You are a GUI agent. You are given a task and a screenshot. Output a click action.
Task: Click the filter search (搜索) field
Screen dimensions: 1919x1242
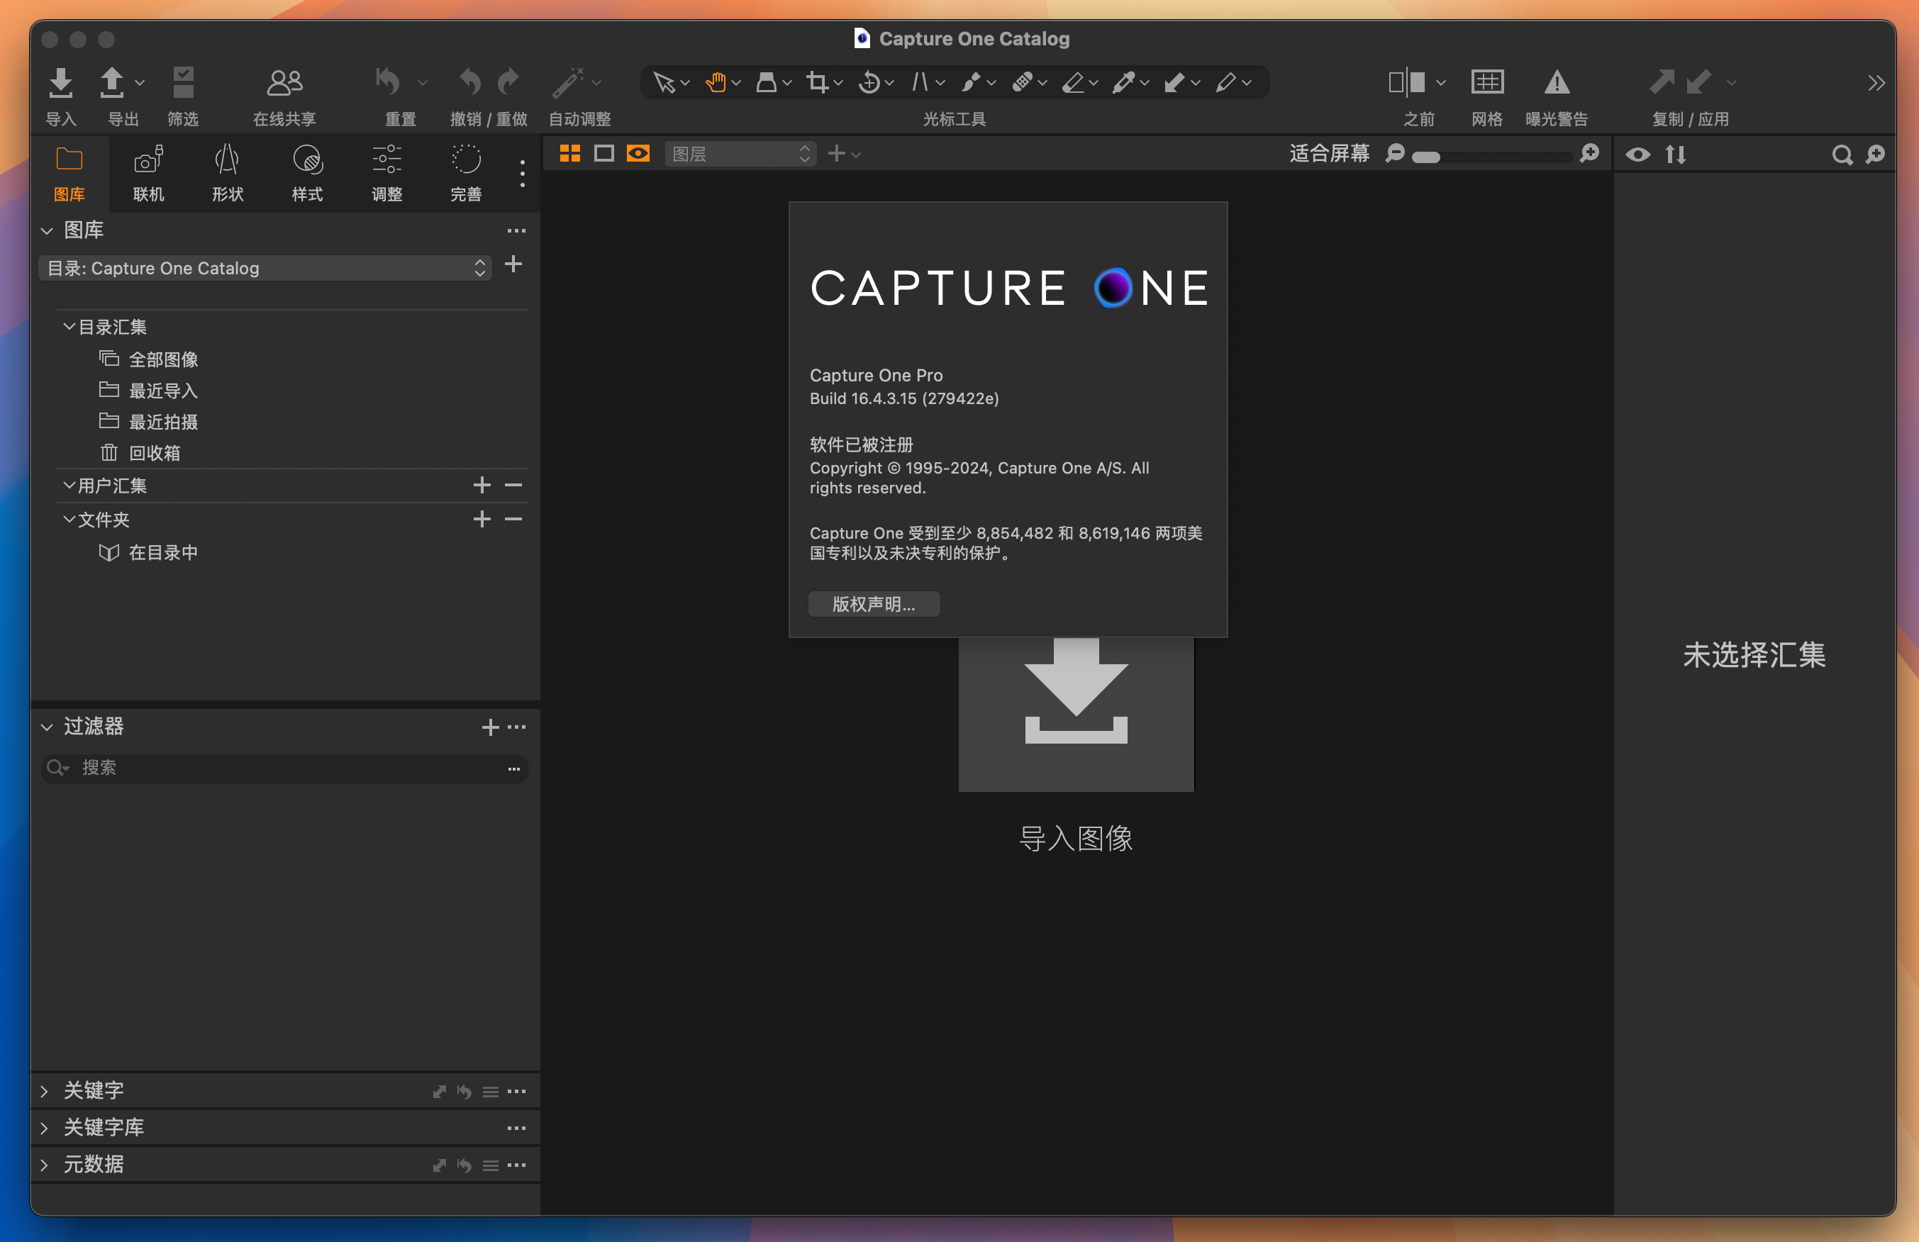coord(284,768)
